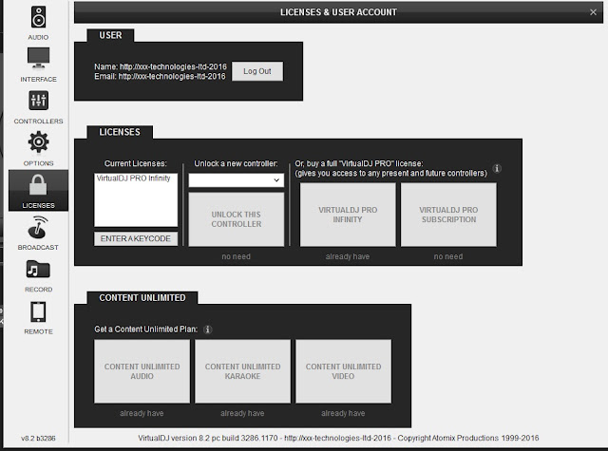Screen dimensions: 608x451
Task: Click the 'Current Licenses:' label
Action: click(135, 163)
